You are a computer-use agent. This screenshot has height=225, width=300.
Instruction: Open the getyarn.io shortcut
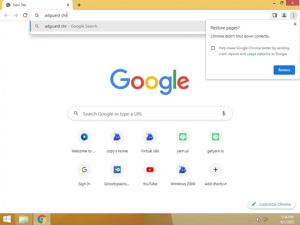point(216,142)
